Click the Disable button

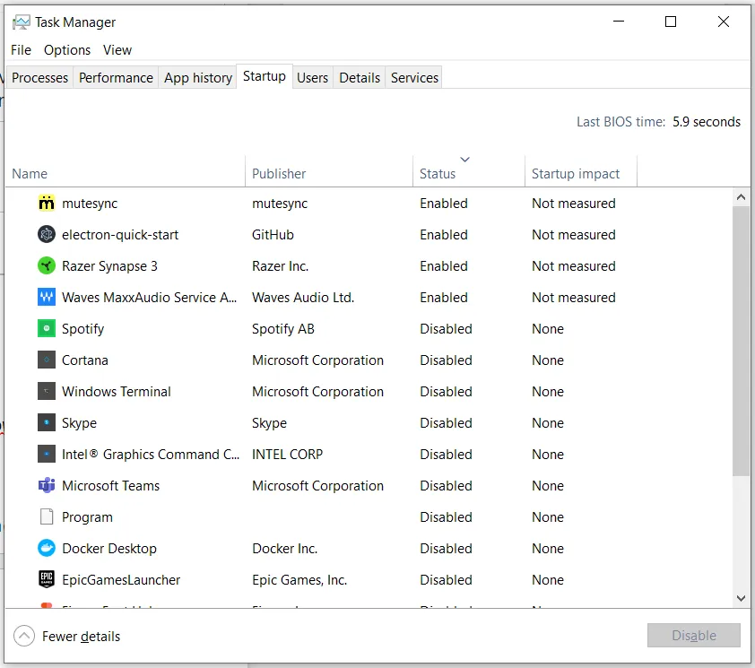point(693,635)
